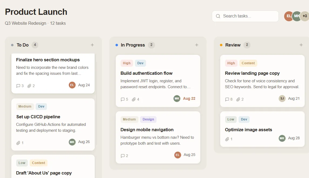This screenshot has width=309, height=178.
Task: Click Dev tag on Build authentication flow
Action: click(140, 63)
